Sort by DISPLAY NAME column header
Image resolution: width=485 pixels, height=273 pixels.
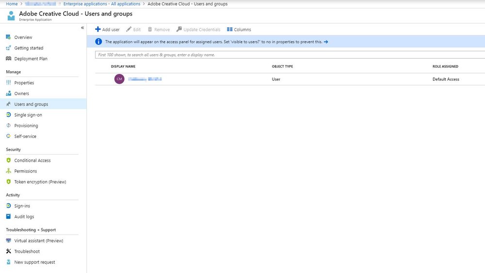(x=123, y=66)
